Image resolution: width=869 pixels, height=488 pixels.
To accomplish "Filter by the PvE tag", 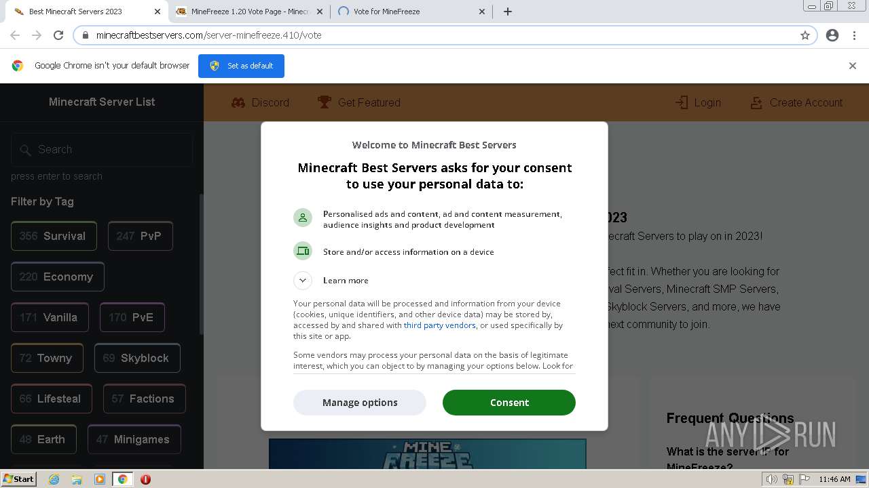I will pyautogui.click(x=132, y=317).
